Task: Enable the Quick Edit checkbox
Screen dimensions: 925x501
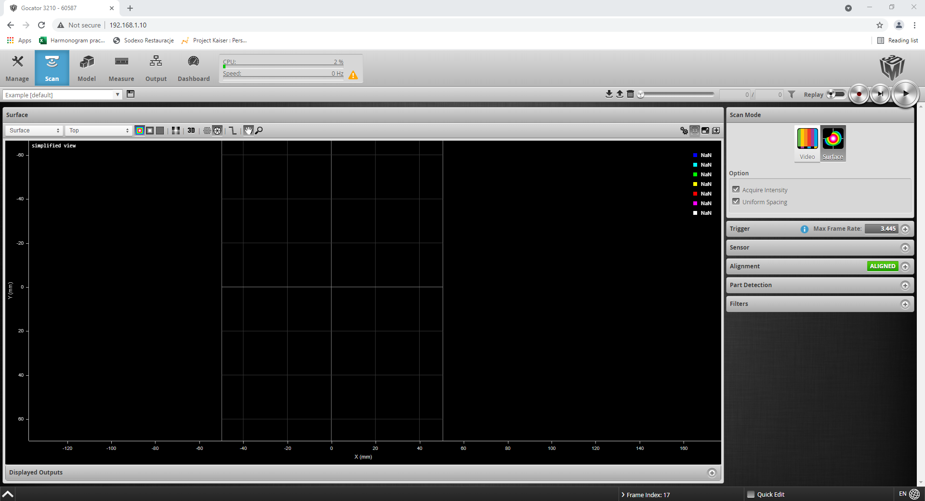Action: pyautogui.click(x=751, y=494)
